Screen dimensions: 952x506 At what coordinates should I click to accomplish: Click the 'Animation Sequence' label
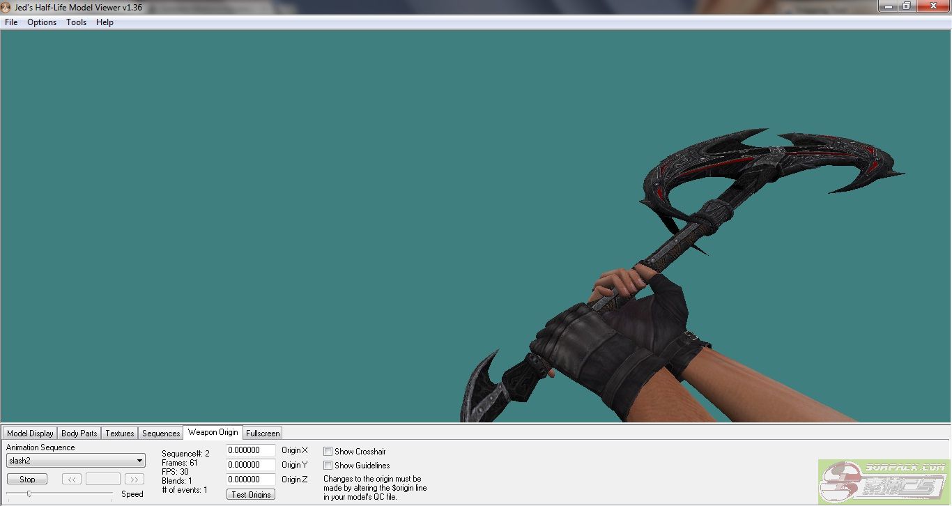(40, 447)
